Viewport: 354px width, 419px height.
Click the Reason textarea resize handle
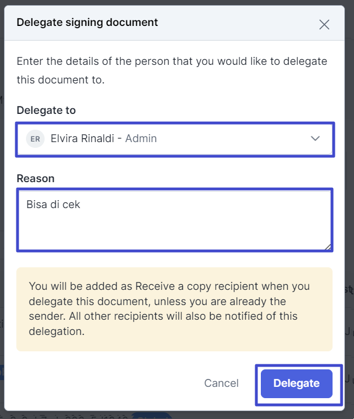point(328,247)
